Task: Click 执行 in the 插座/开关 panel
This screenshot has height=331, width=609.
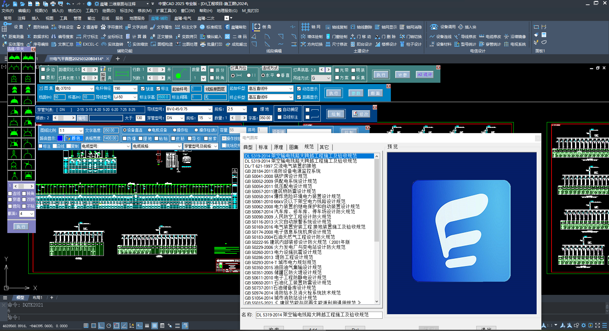Action: [x=21, y=227]
